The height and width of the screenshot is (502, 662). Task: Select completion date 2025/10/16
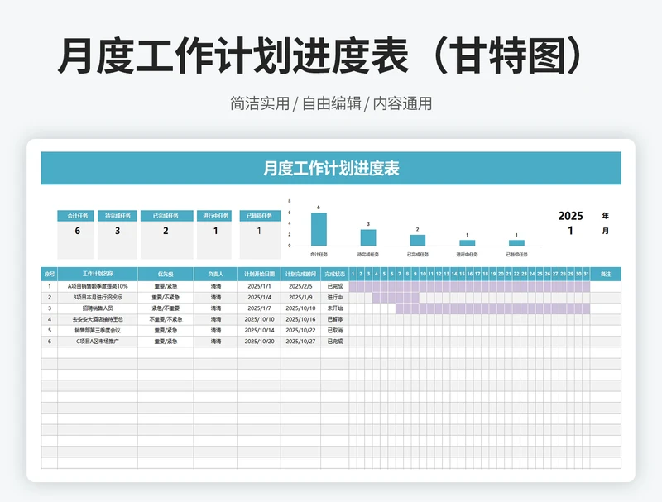[x=300, y=319]
